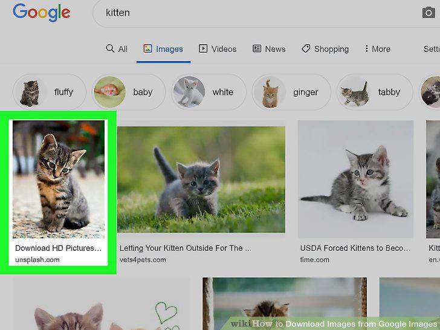Switch to the Videos tab
The image size is (440, 330).
[218, 49]
